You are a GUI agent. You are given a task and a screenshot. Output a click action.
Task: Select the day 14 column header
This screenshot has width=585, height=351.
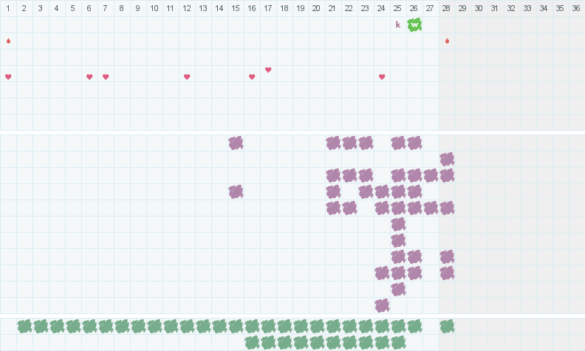219,8
